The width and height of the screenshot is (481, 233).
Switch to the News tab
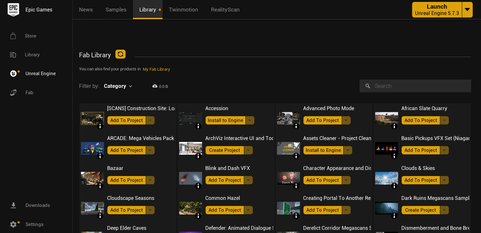[86, 10]
